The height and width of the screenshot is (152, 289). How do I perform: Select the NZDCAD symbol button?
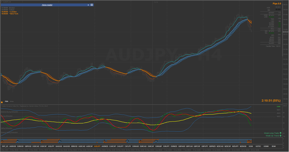[x=220, y=146]
